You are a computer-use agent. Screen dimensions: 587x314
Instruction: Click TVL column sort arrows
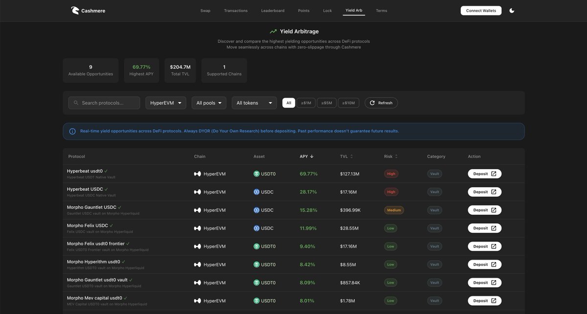pos(352,157)
